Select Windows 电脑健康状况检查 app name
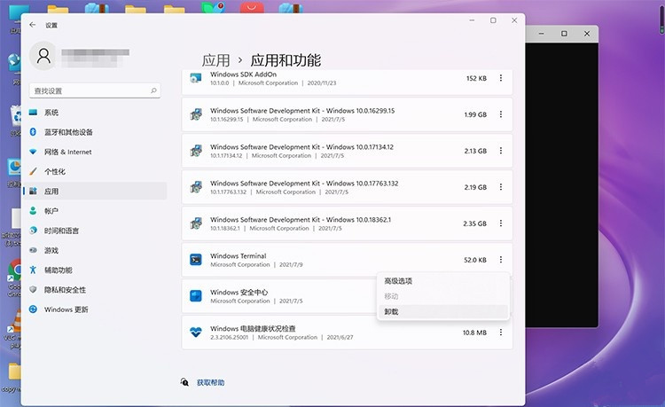 coord(253,329)
